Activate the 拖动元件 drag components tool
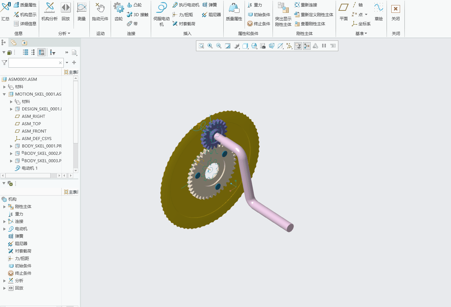451x307 pixels. tap(100, 12)
